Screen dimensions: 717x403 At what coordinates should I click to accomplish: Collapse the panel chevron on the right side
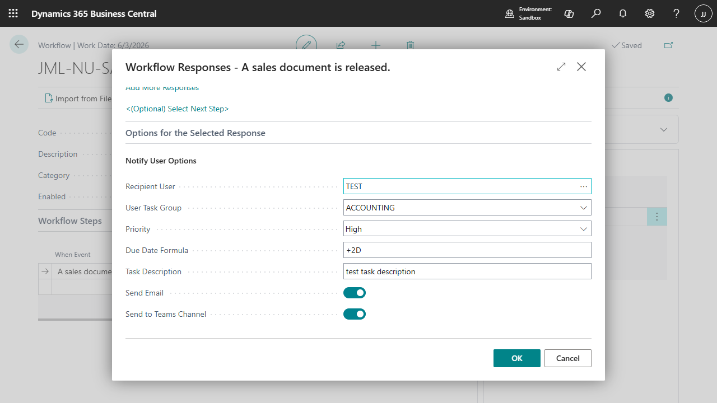click(663, 129)
